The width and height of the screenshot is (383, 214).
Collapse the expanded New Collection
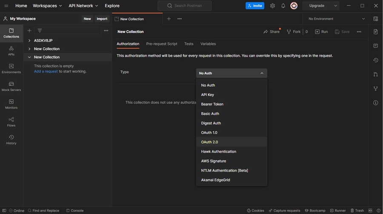(29, 57)
